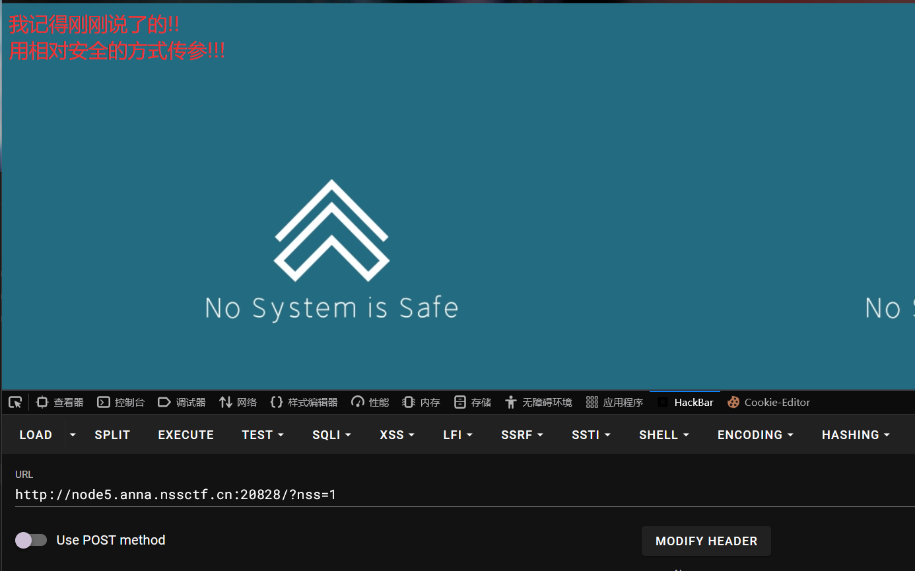Viewport: 915px width, 571px height.
Task: Expand the LFI dropdown menu
Action: pyautogui.click(x=458, y=435)
